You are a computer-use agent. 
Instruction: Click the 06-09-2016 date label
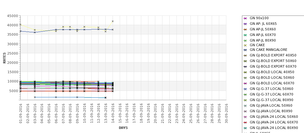pos(56,113)
